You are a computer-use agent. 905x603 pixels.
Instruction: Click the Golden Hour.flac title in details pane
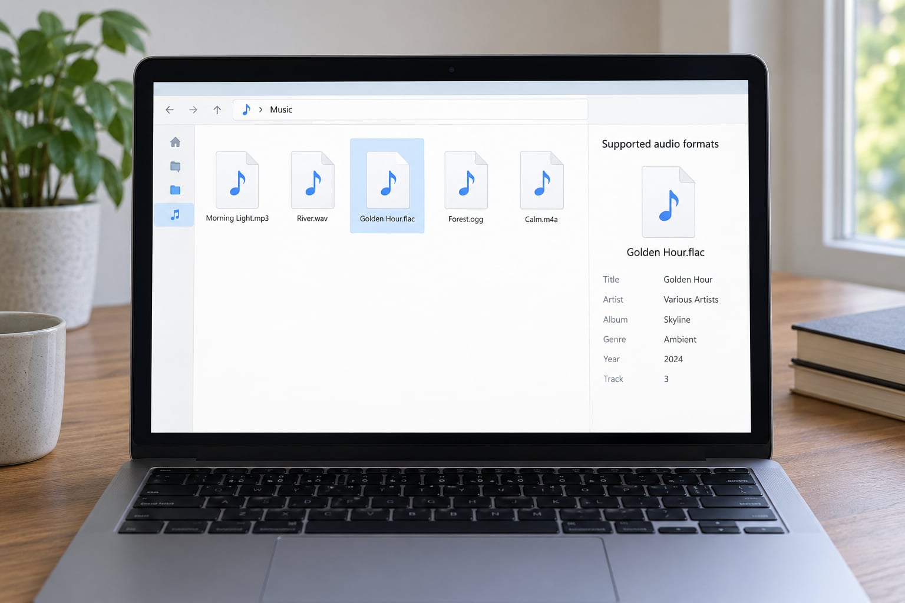(666, 253)
